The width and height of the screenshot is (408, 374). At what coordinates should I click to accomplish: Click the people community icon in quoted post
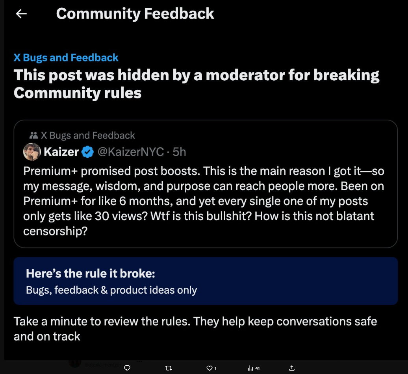click(33, 136)
